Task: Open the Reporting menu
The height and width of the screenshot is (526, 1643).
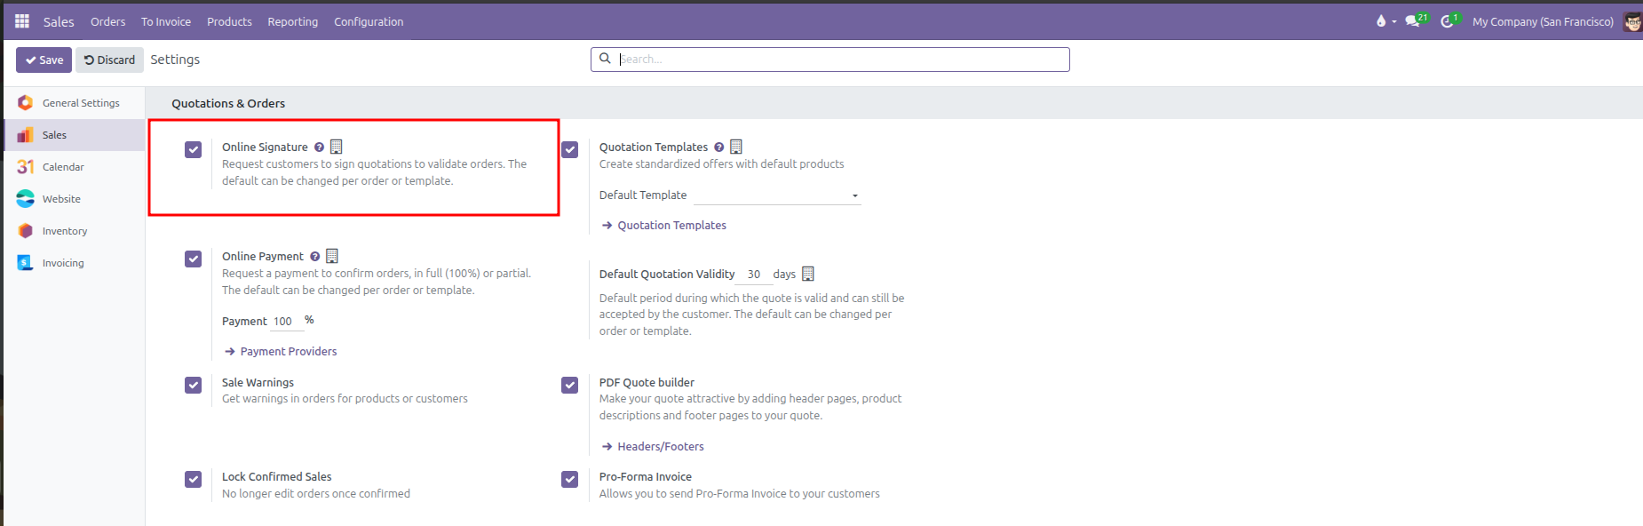Action: [x=293, y=21]
